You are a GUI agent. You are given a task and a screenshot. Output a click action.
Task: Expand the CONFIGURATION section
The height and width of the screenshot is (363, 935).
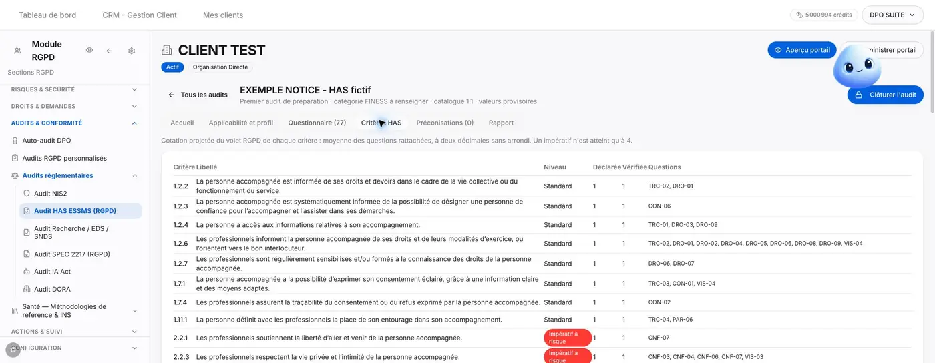point(134,348)
